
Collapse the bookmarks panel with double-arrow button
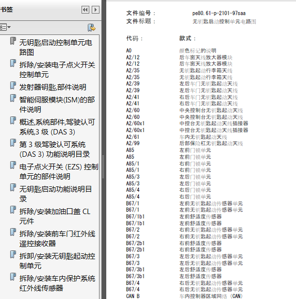pyautogui.click(x=85, y=10)
